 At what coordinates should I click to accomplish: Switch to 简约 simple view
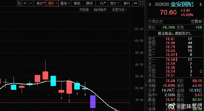tap(127, 3)
